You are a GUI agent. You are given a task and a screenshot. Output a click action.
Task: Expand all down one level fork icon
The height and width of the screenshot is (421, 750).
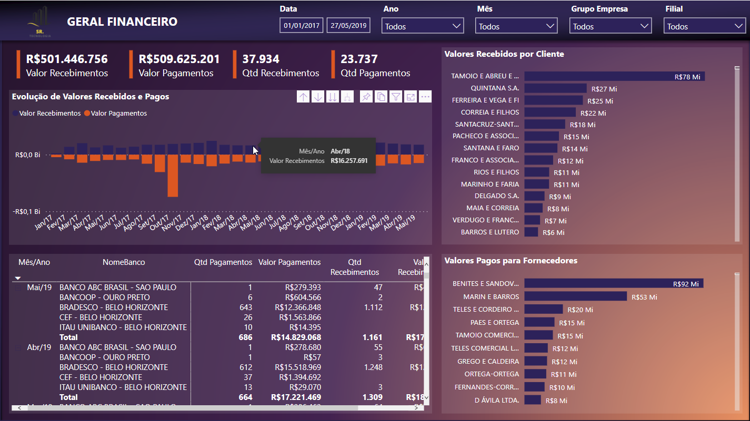347,97
